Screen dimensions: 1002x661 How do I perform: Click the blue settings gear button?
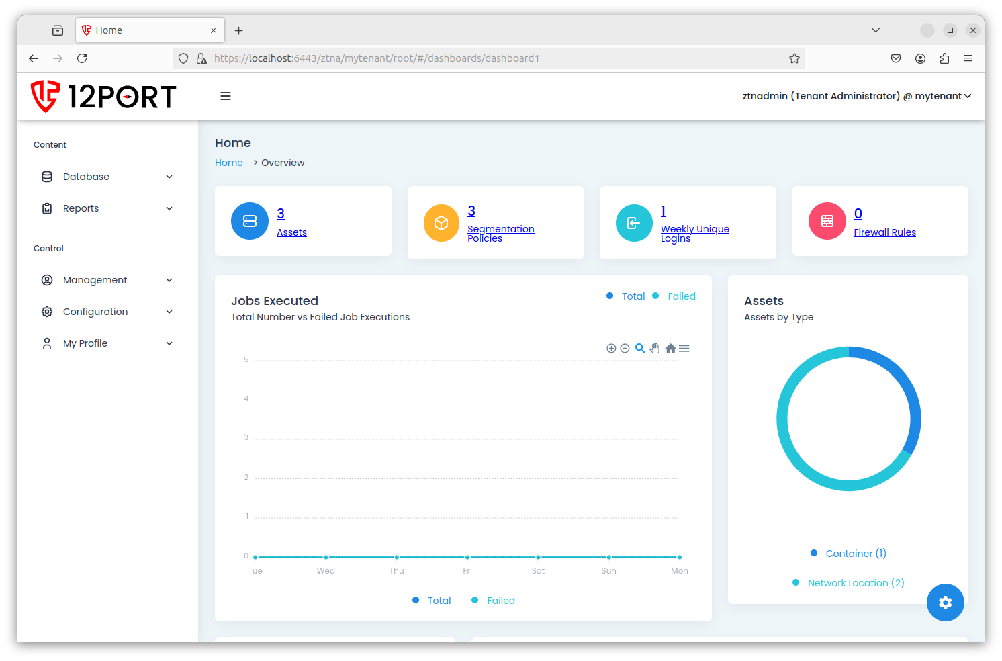pyautogui.click(x=945, y=603)
